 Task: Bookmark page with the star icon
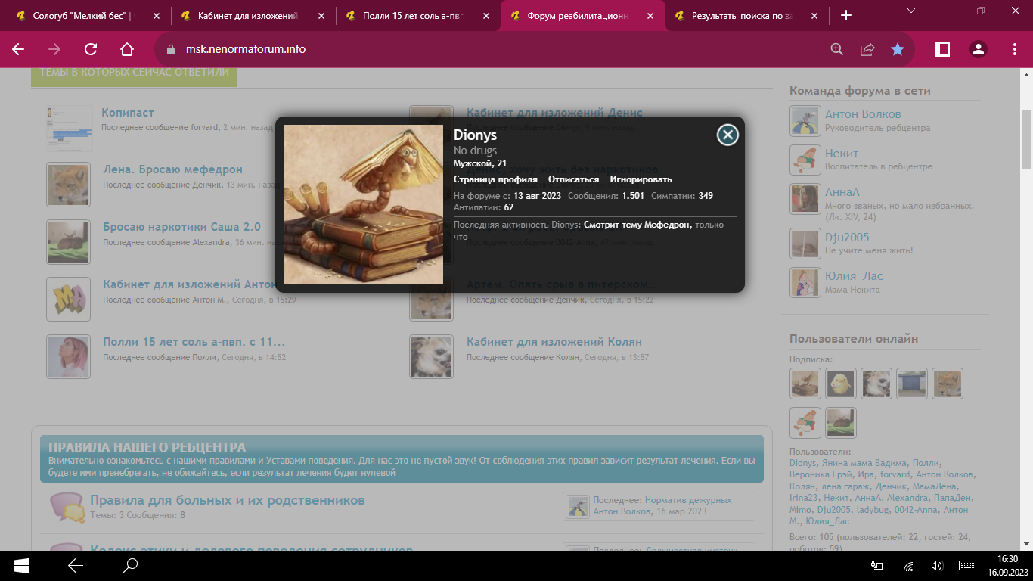click(x=898, y=49)
